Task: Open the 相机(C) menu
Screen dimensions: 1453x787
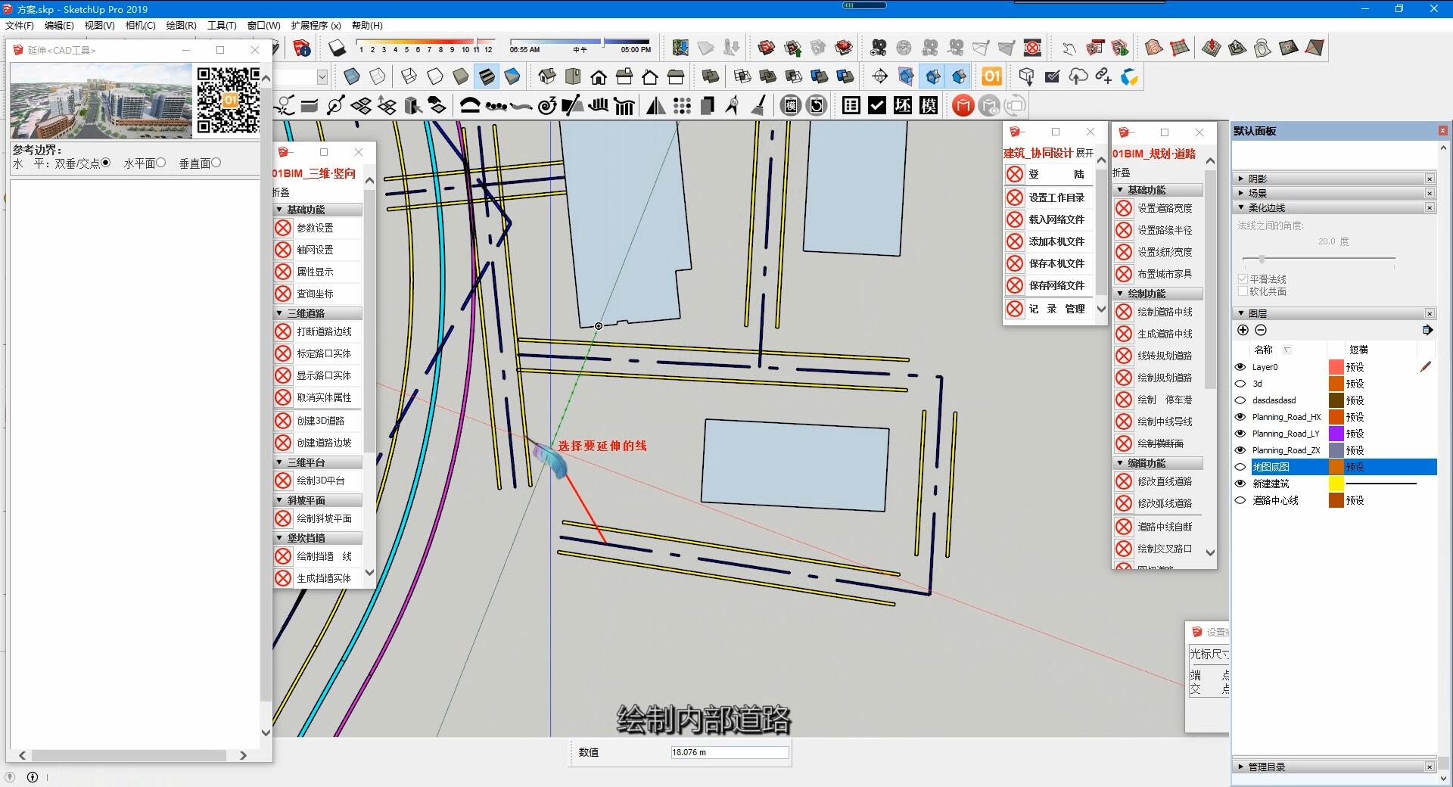Action: pyautogui.click(x=141, y=25)
